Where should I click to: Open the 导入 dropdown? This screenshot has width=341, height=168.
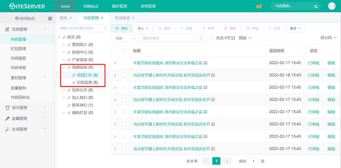(x=143, y=29)
